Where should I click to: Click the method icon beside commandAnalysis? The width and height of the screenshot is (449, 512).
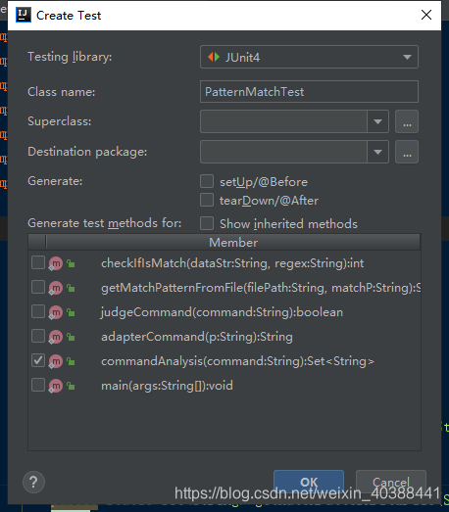click(x=56, y=361)
